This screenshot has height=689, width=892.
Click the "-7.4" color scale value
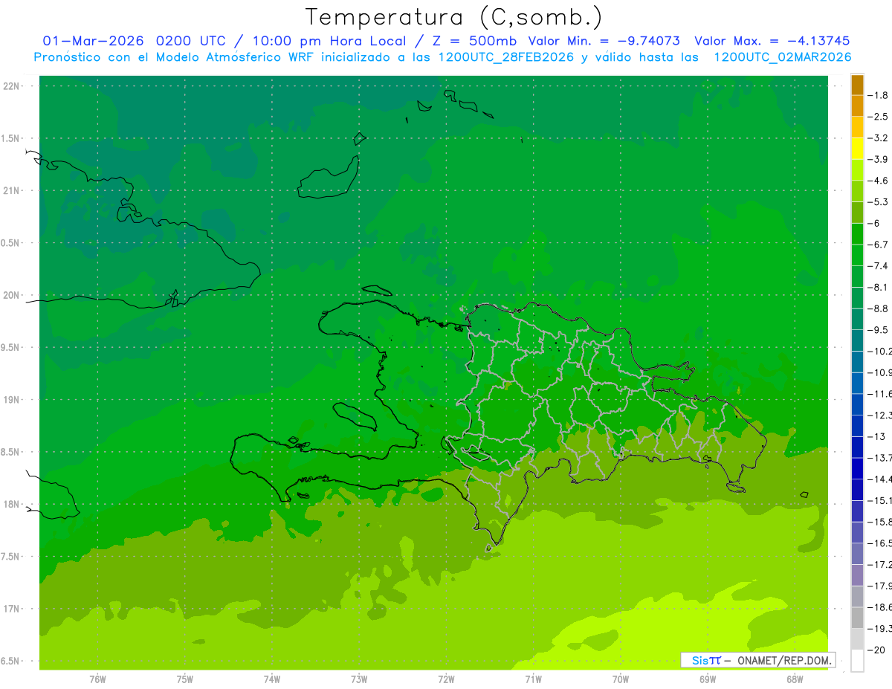878,265
